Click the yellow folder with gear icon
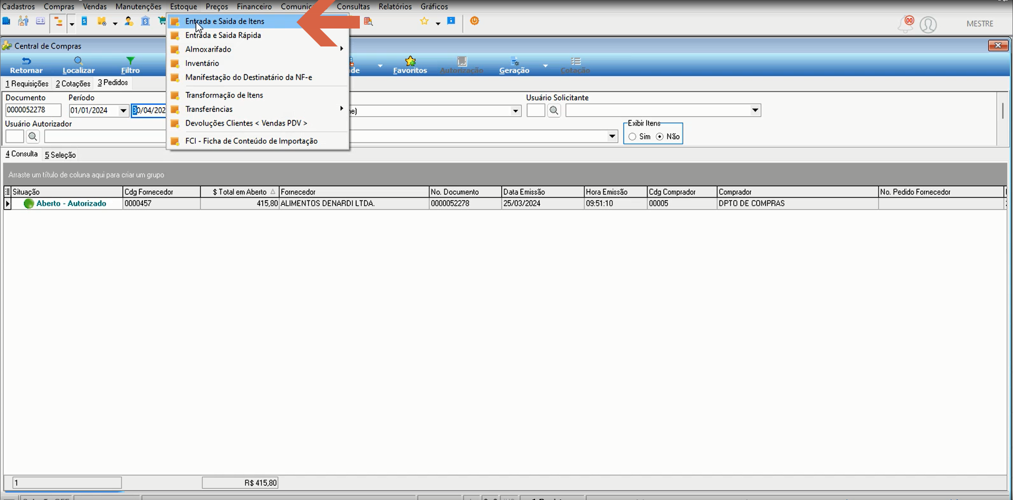The image size is (1013, 500). (102, 22)
